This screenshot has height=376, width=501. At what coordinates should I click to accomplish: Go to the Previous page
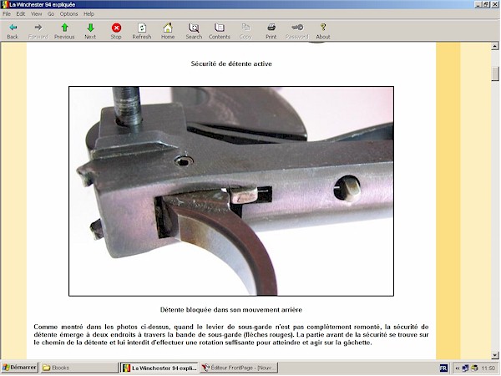(64, 31)
